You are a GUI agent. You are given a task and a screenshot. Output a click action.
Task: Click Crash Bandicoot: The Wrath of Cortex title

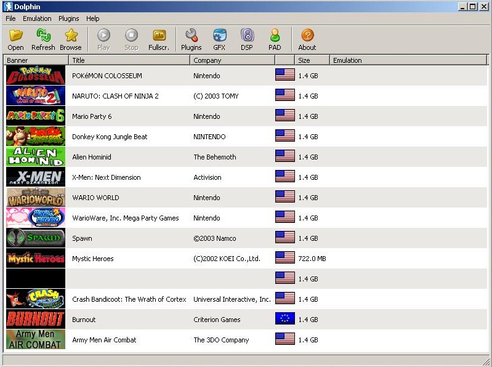click(129, 299)
